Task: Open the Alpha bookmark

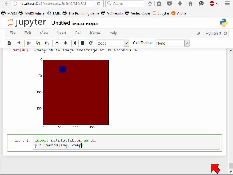Action: click(x=179, y=13)
